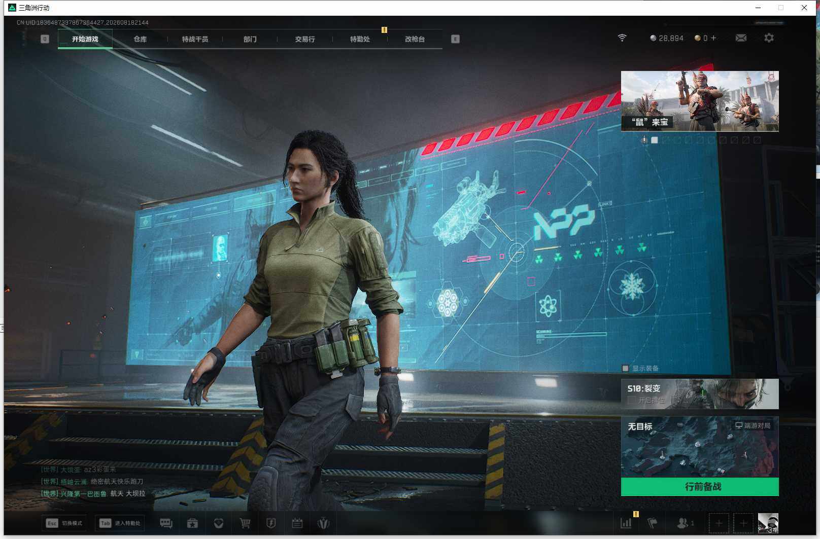Open the S10:裂变 season banner
820x539 pixels.
click(700, 394)
